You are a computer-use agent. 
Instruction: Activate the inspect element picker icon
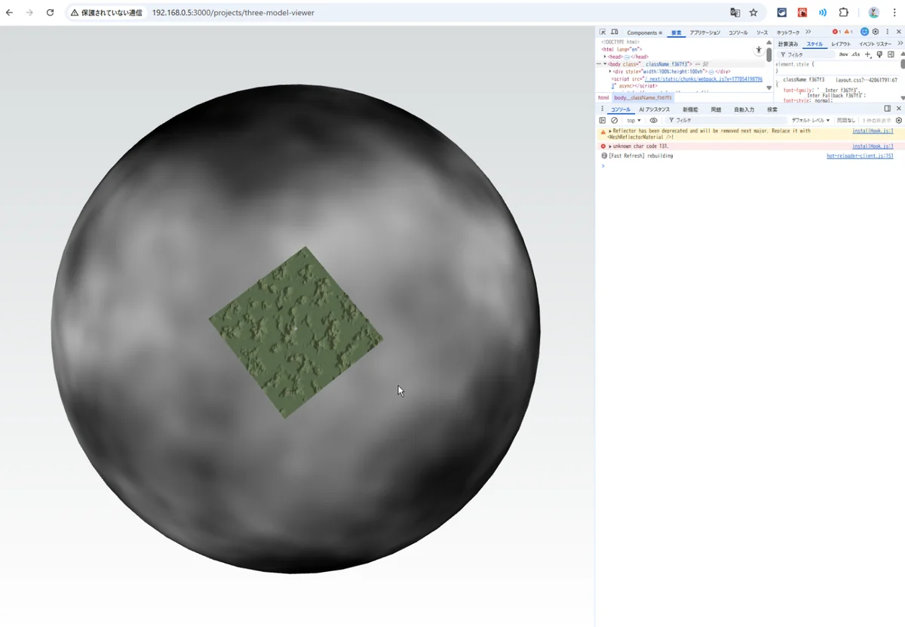pos(603,32)
